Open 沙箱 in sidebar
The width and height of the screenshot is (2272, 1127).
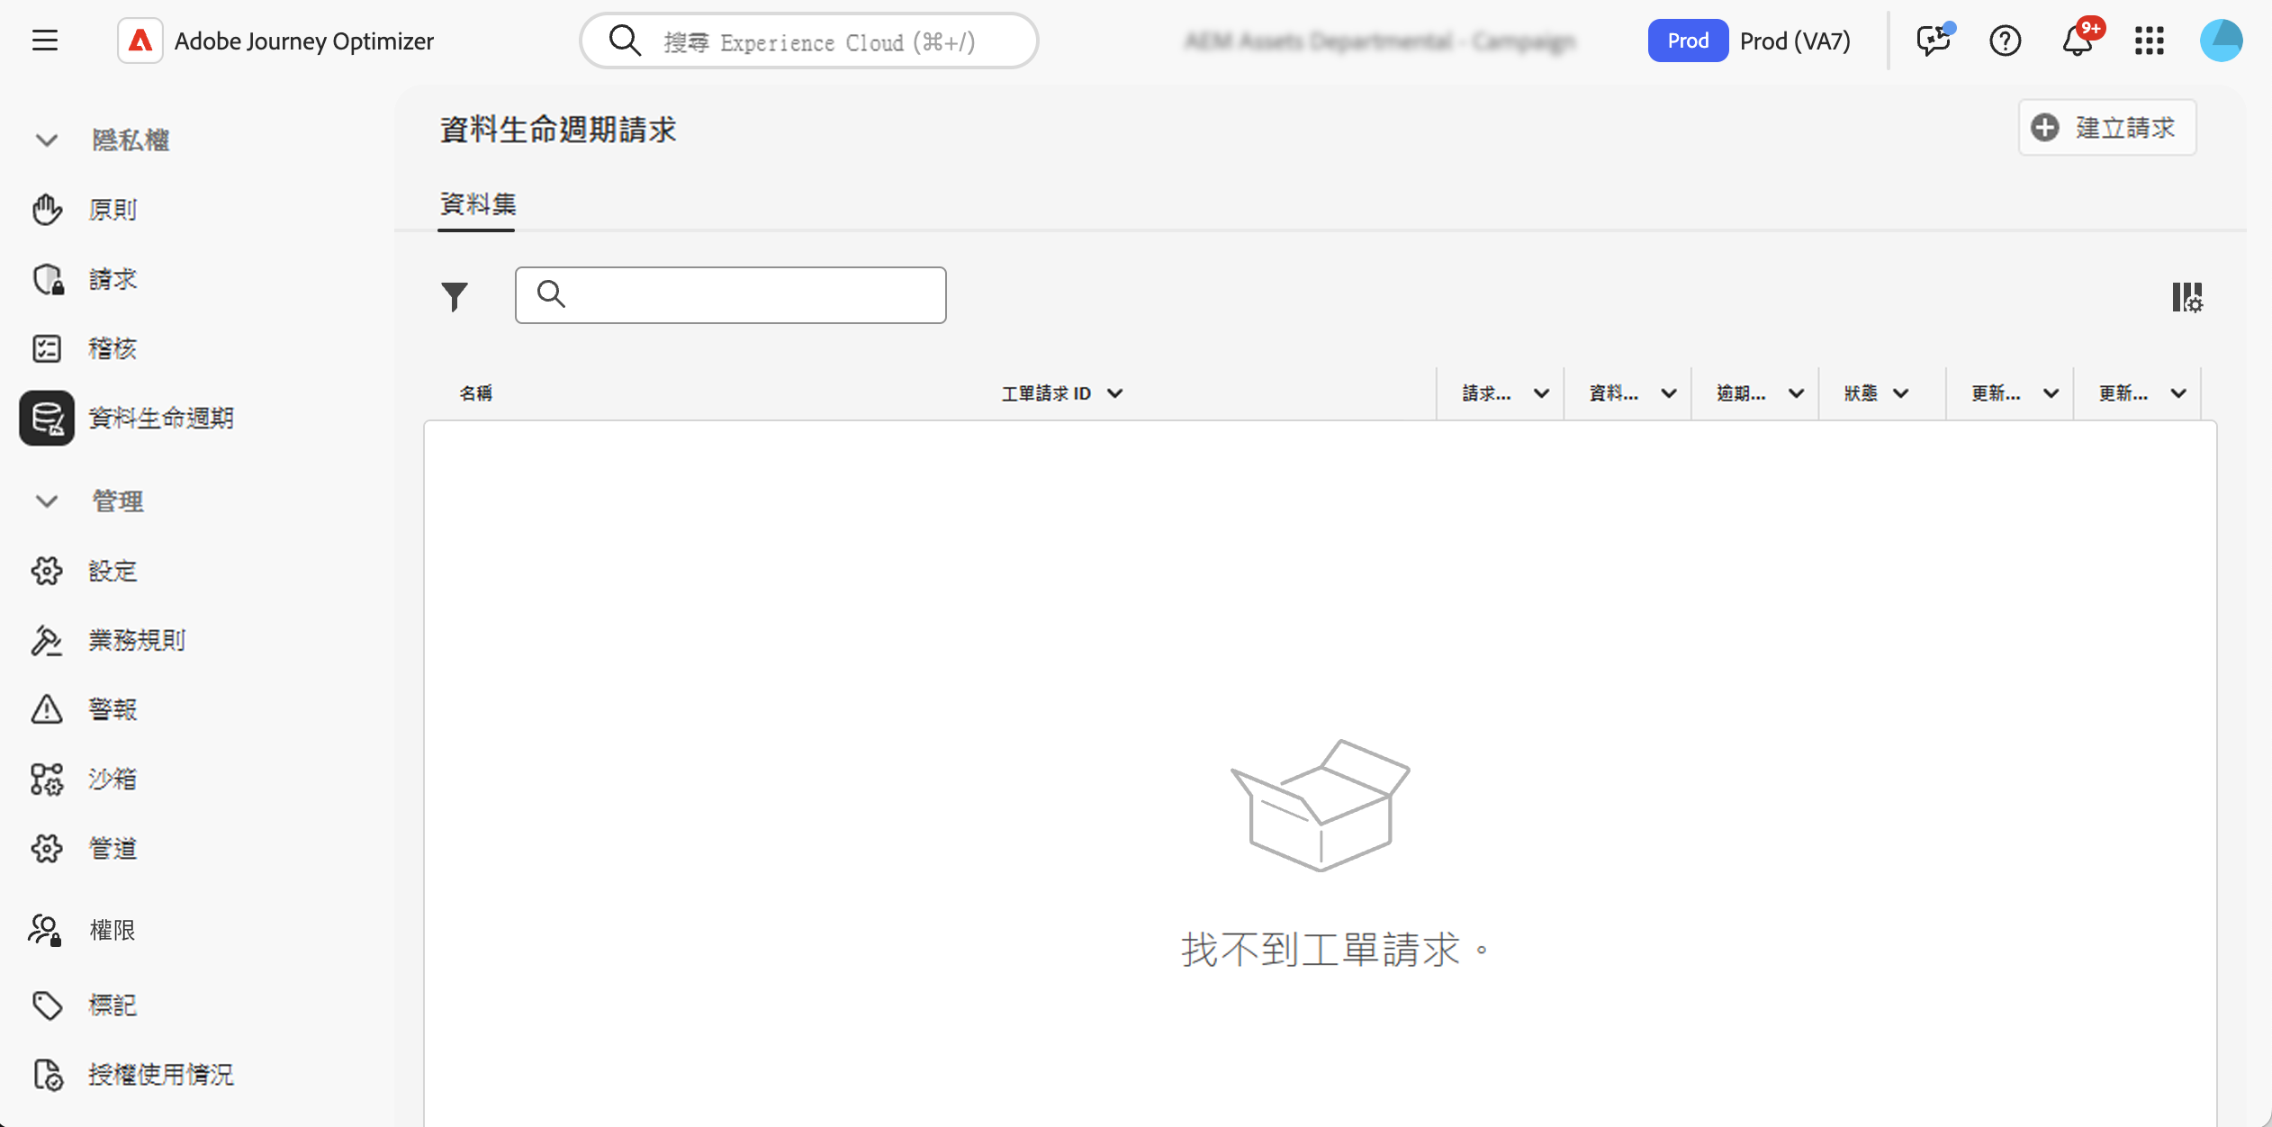[x=112, y=779]
